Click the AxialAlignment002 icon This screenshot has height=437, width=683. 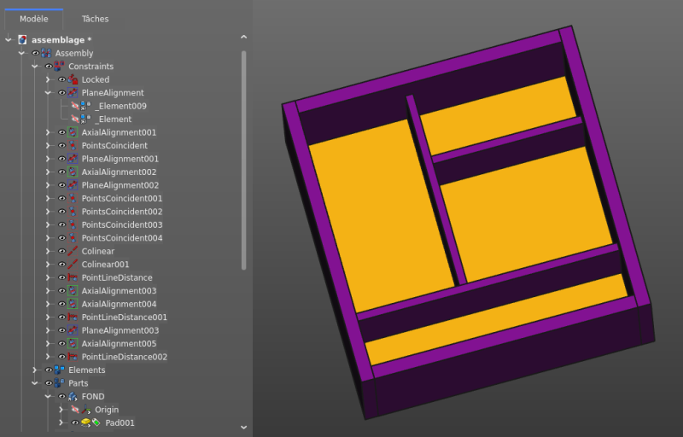(73, 172)
